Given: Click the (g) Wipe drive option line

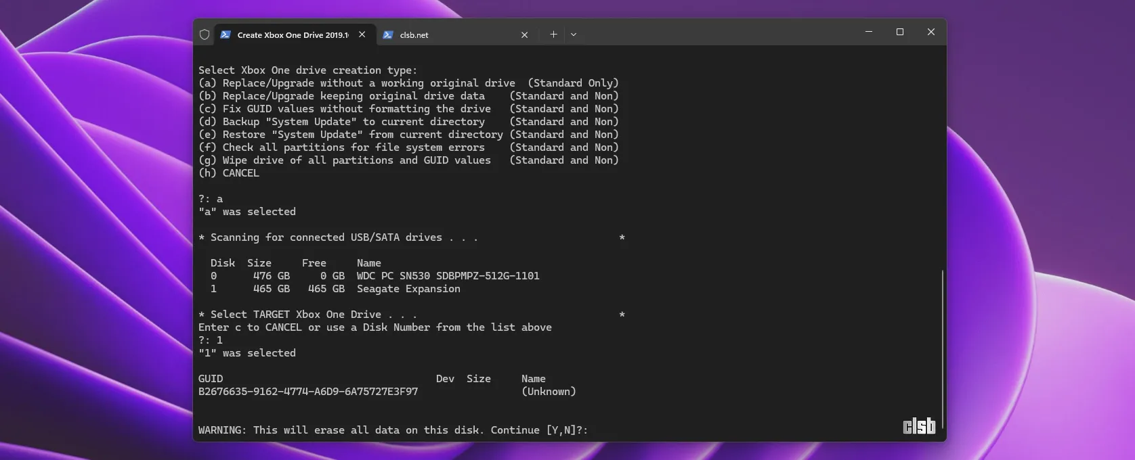Looking at the screenshot, I should coord(408,160).
